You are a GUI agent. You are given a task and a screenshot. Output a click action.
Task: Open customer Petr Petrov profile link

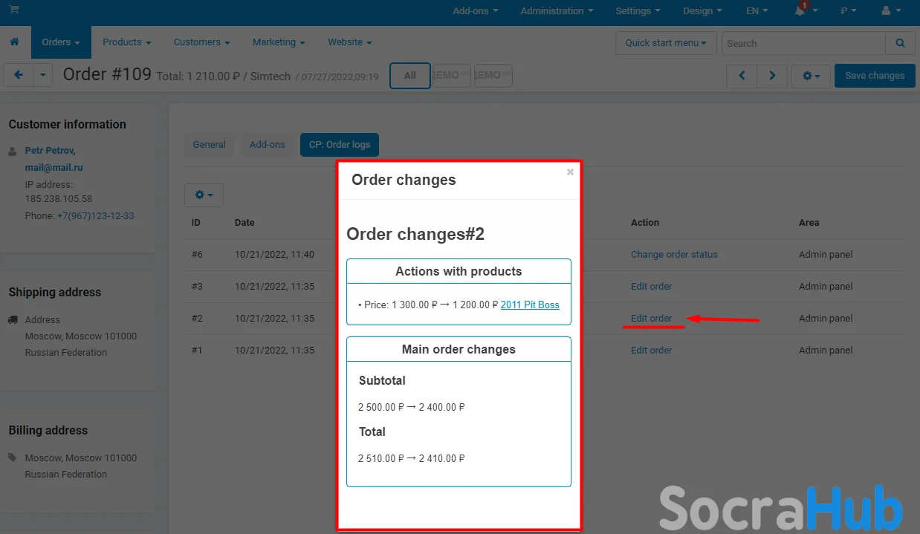[51, 151]
